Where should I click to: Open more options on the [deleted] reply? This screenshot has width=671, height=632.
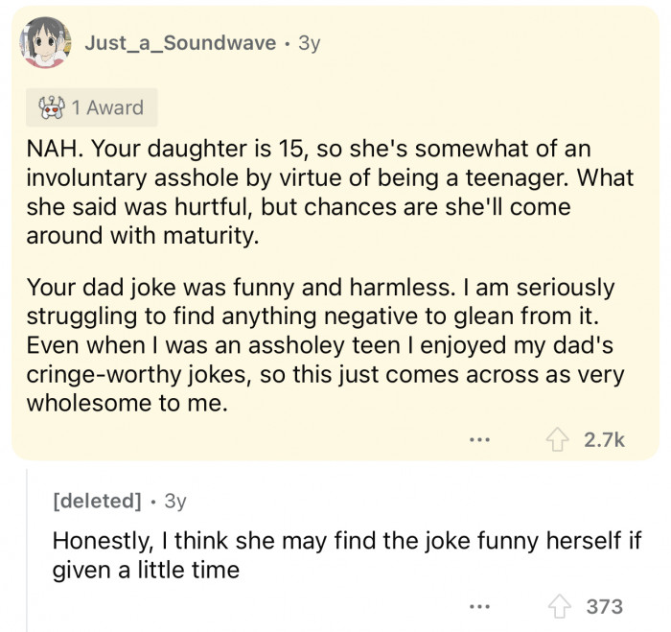479,606
